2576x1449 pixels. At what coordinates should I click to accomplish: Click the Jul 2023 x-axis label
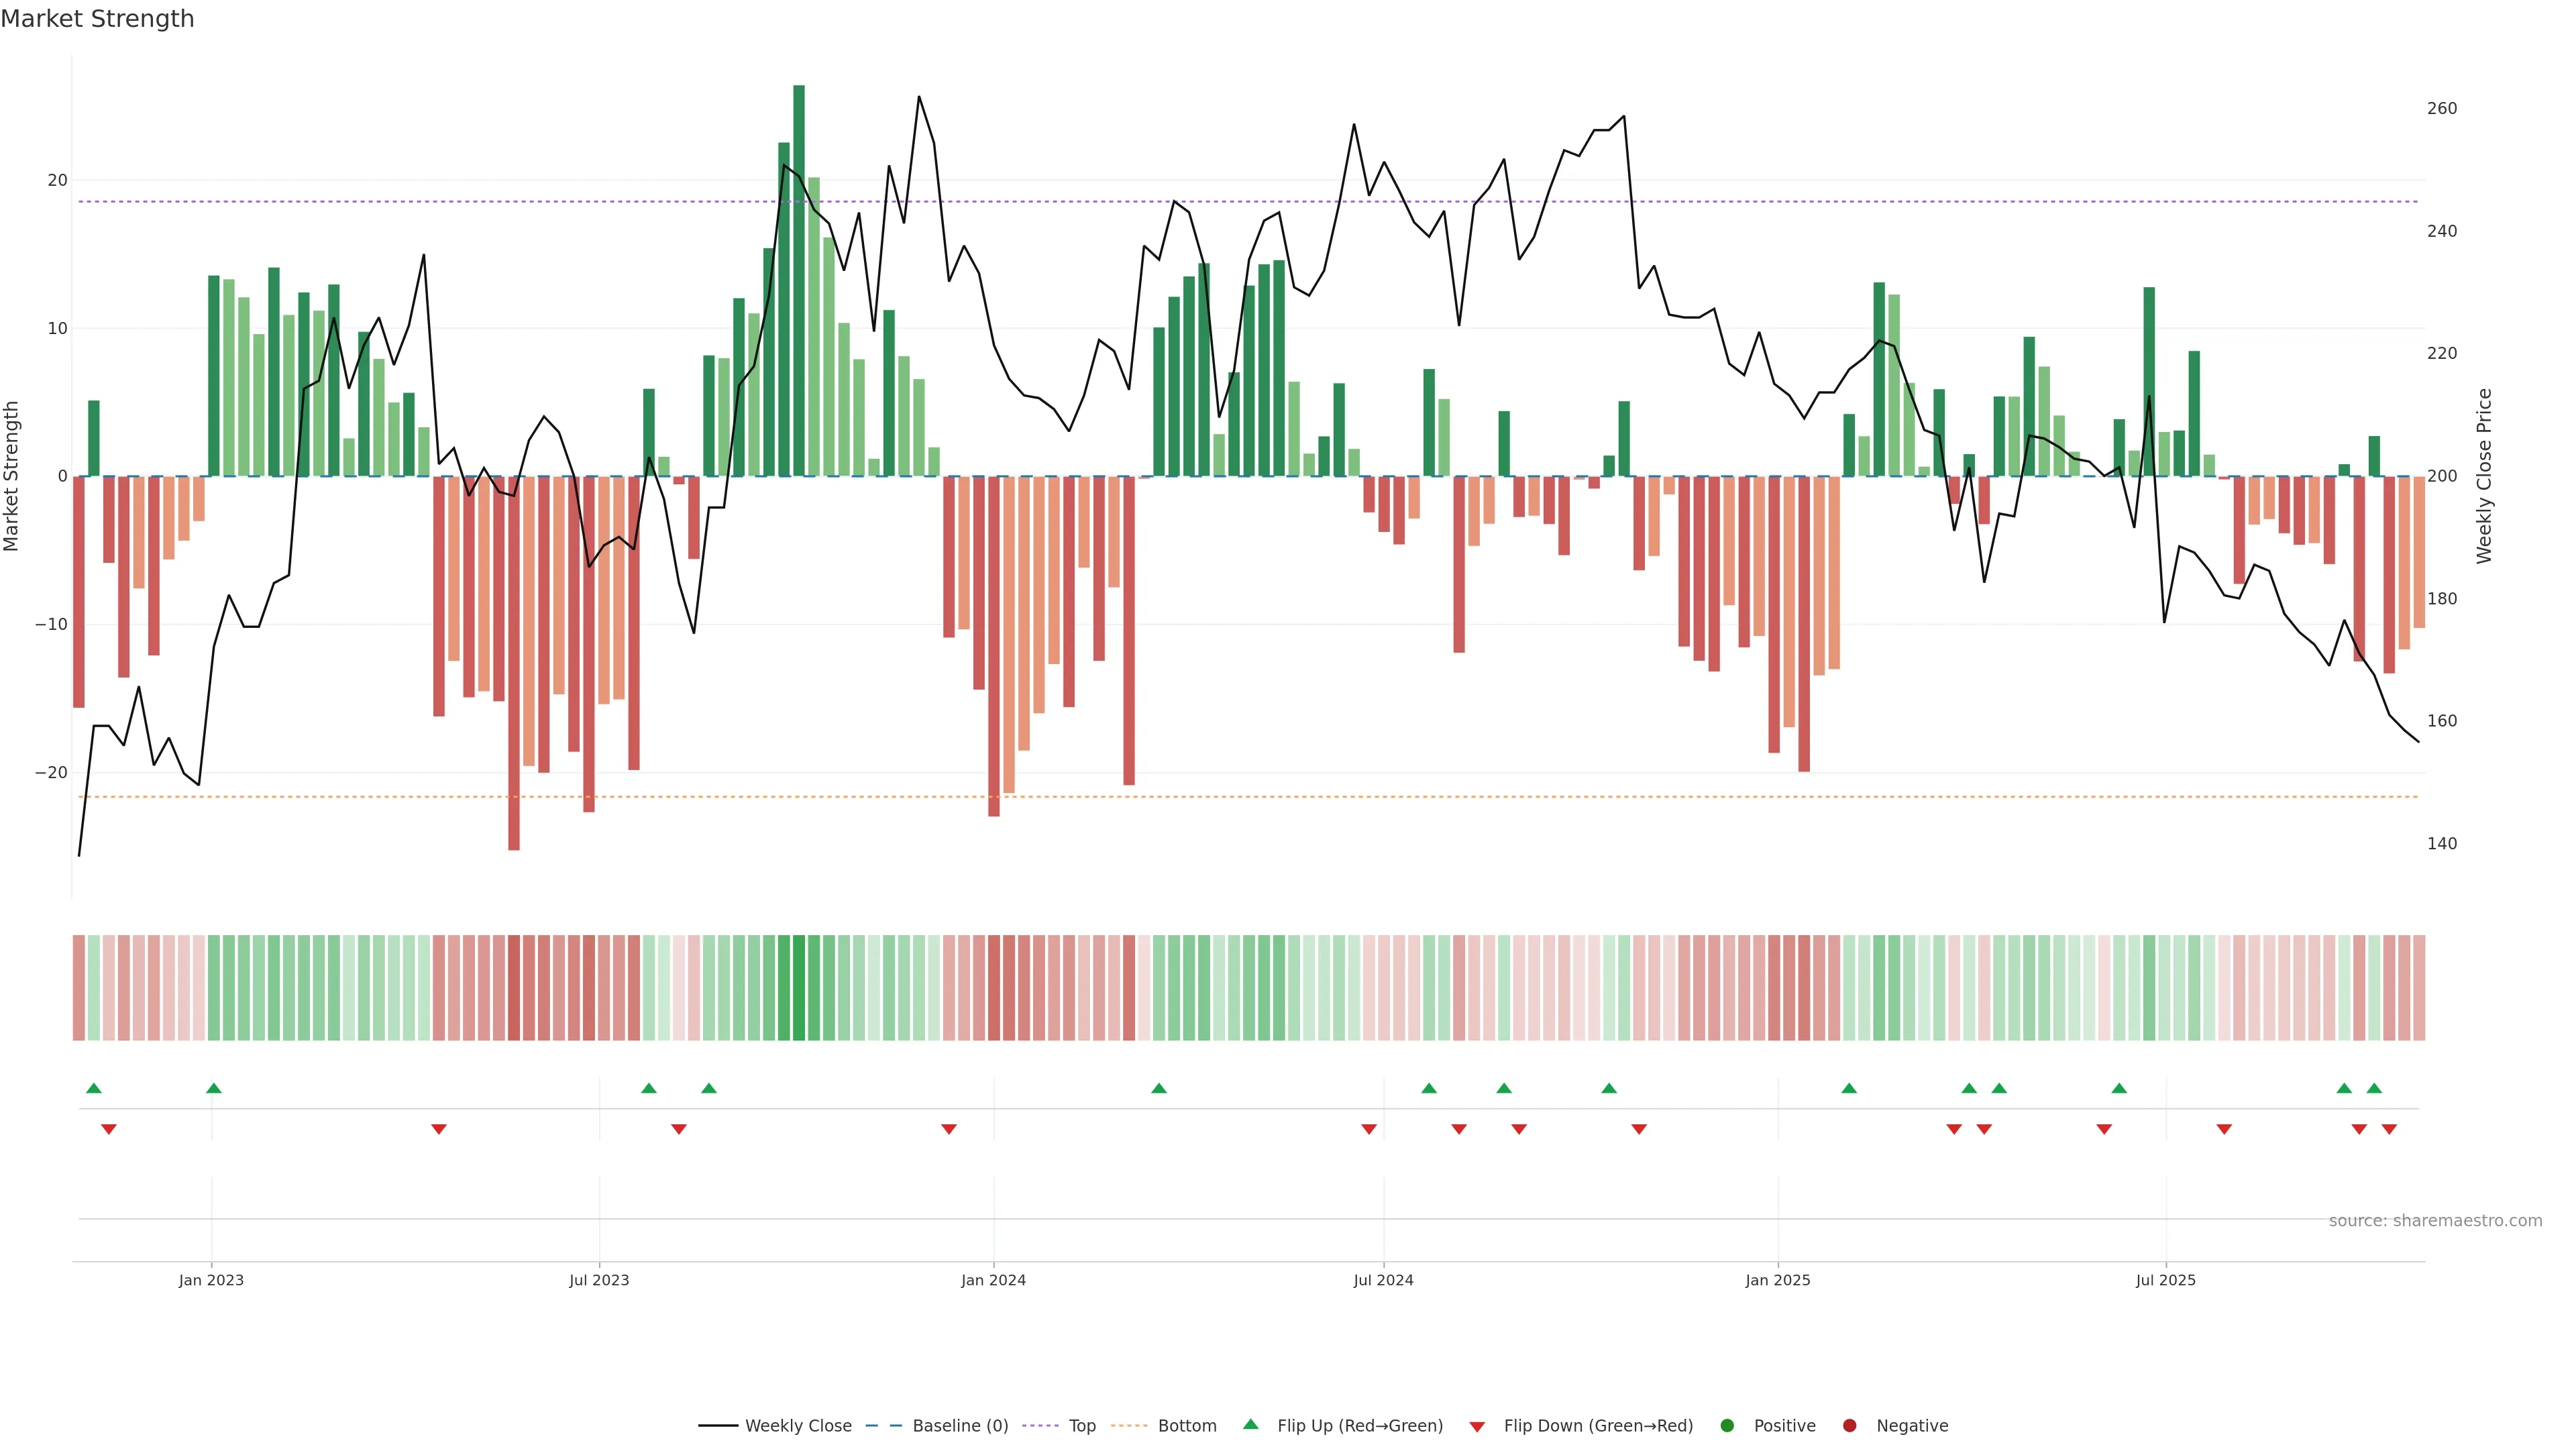(599, 1280)
